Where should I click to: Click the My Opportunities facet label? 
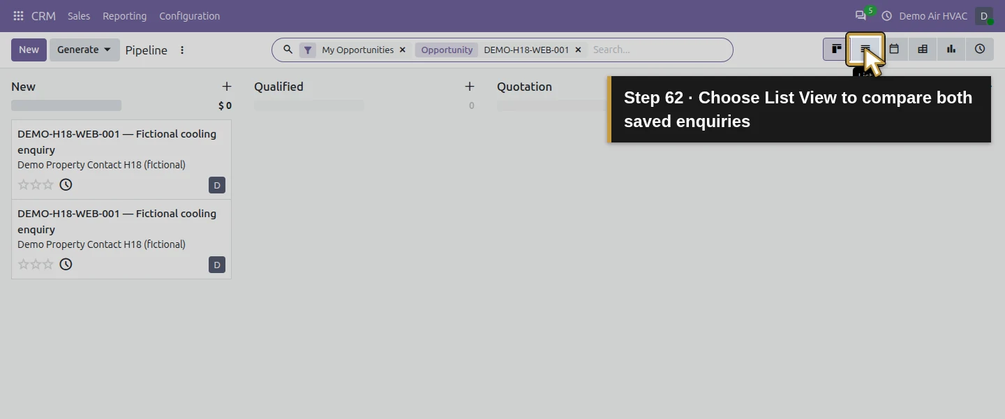point(357,50)
